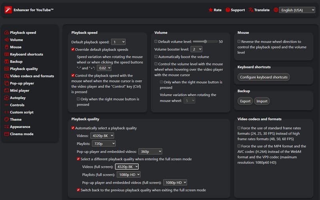Click the Support link text

[x=238, y=10]
